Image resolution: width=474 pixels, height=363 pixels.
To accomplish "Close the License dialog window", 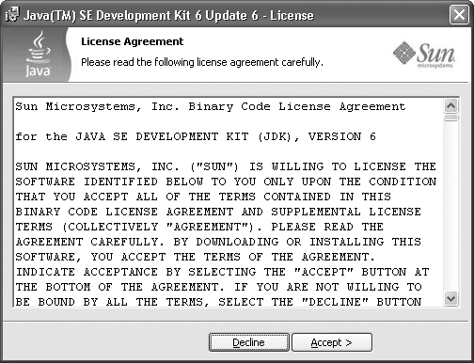I will (x=459, y=15).
